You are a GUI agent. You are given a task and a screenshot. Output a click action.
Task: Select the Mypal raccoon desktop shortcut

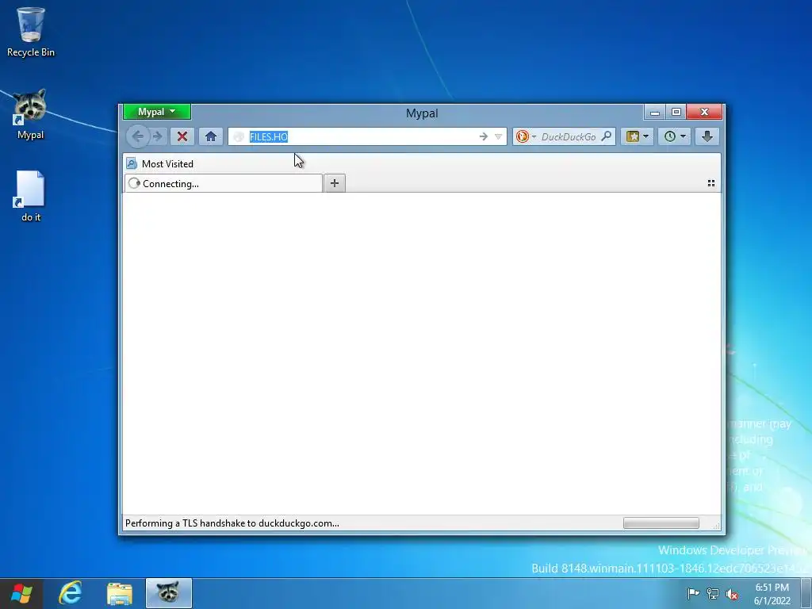pyautogui.click(x=31, y=114)
